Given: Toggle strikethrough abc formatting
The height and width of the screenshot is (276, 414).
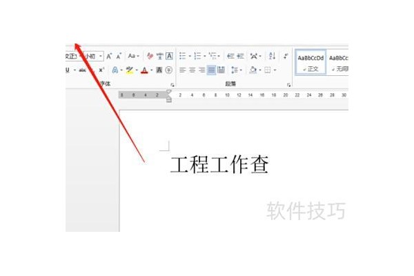Looking at the screenshot, I should point(83,70).
